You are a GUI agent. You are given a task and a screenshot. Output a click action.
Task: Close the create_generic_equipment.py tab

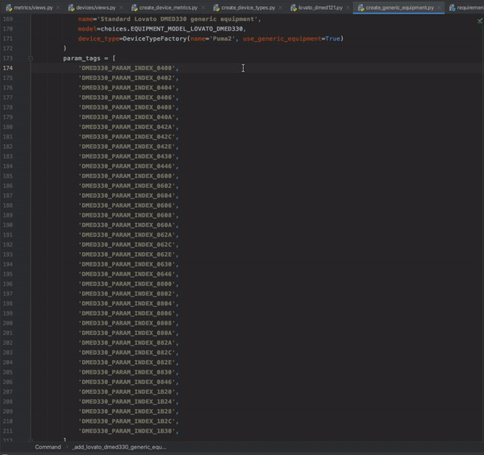click(x=440, y=8)
